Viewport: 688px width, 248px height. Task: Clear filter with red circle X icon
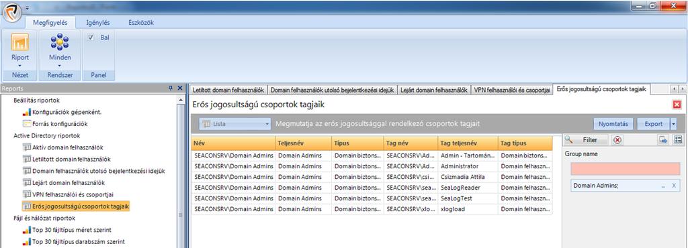tap(617, 140)
